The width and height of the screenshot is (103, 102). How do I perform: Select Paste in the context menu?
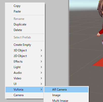coord(25,11)
